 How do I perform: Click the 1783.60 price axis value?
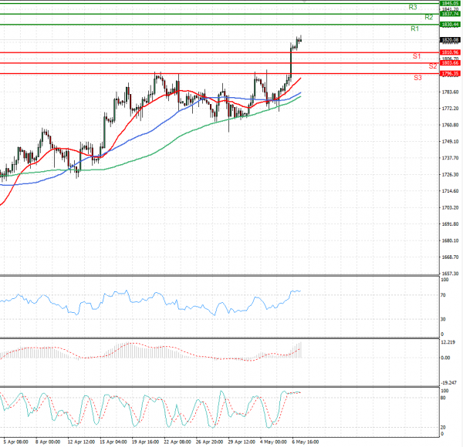(450, 92)
